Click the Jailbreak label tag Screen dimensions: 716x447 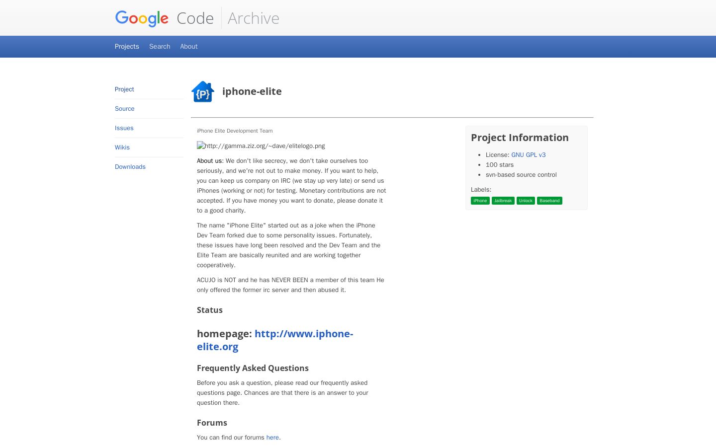[503, 201]
